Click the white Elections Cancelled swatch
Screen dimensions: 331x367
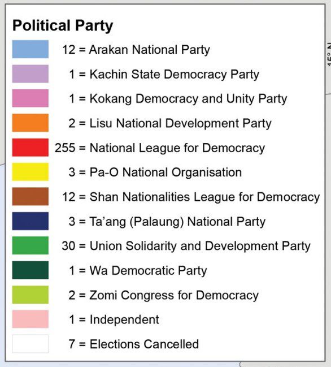31,344
